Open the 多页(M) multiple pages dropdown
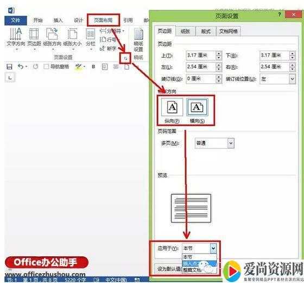Screen dimensions: 304x283 (231, 143)
